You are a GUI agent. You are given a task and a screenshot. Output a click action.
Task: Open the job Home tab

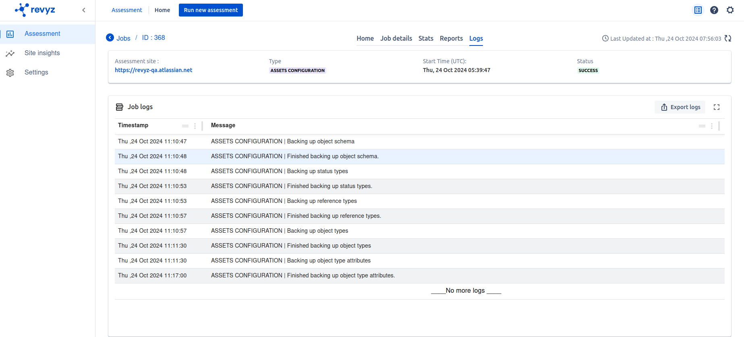click(x=365, y=38)
